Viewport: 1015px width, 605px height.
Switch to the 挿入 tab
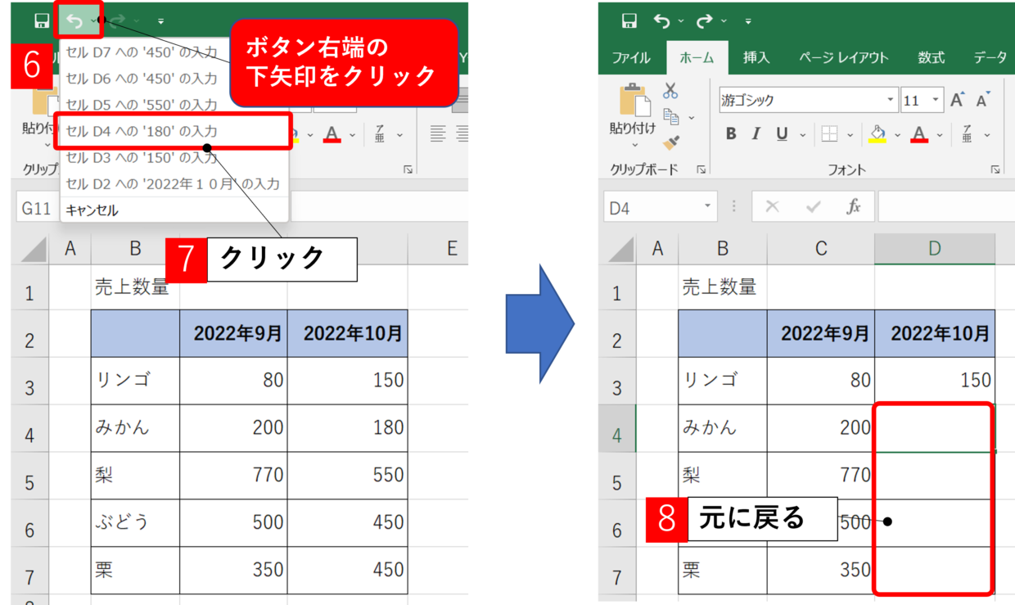(756, 57)
